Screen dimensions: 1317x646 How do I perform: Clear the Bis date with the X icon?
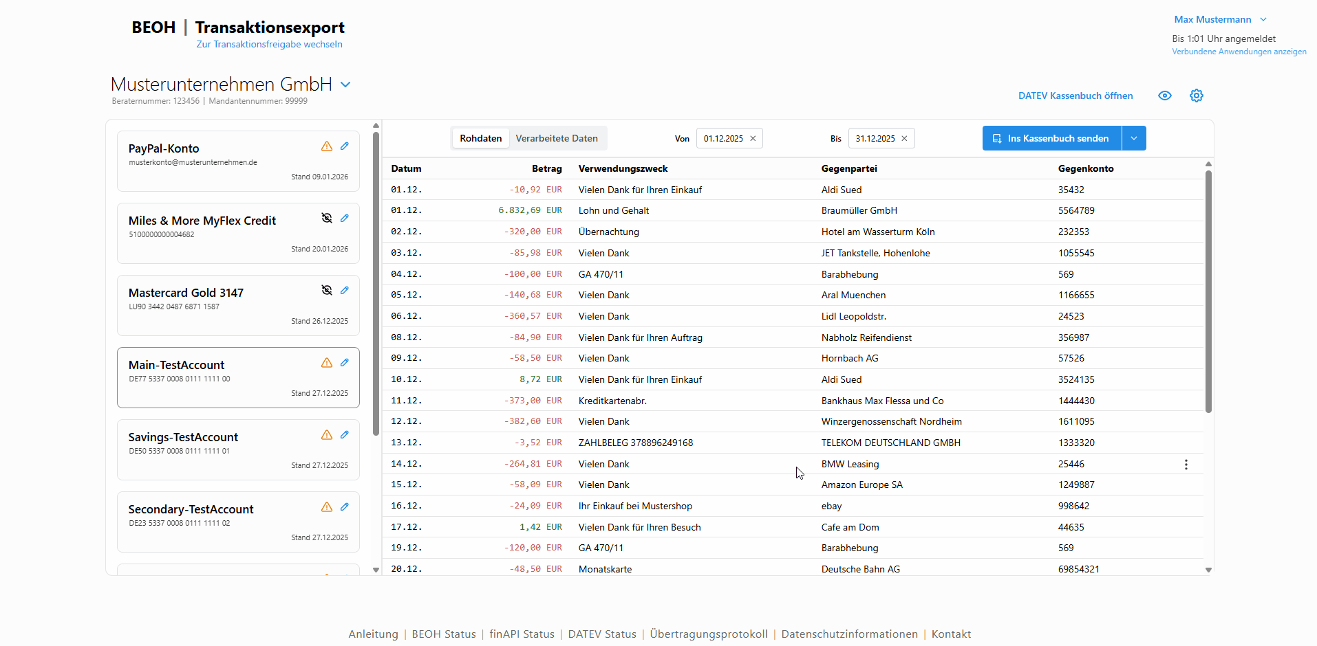coord(905,138)
